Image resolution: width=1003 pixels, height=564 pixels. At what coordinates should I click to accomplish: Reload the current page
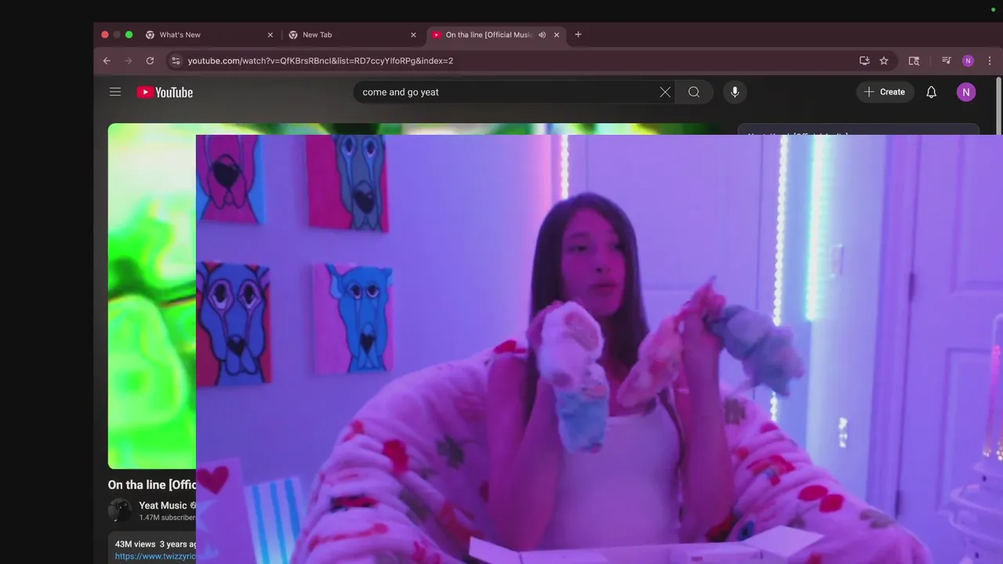click(x=150, y=60)
